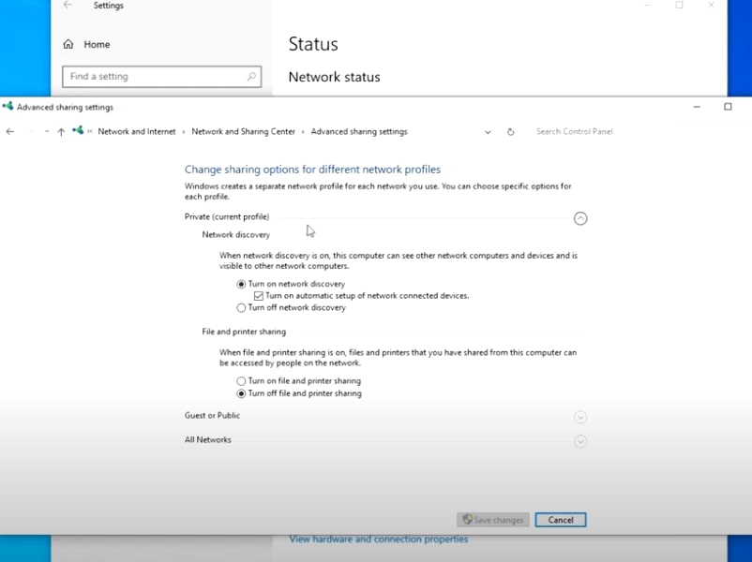Image resolution: width=752 pixels, height=562 pixels.
Task: Click the Cancel button
Action: 561,520
